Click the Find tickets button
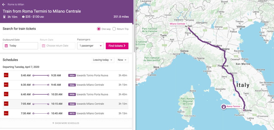274x130 pixels. 117,46
